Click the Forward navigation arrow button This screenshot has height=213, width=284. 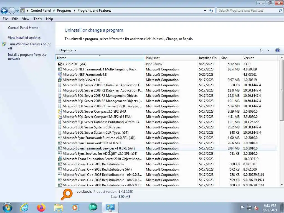[12, 11]
